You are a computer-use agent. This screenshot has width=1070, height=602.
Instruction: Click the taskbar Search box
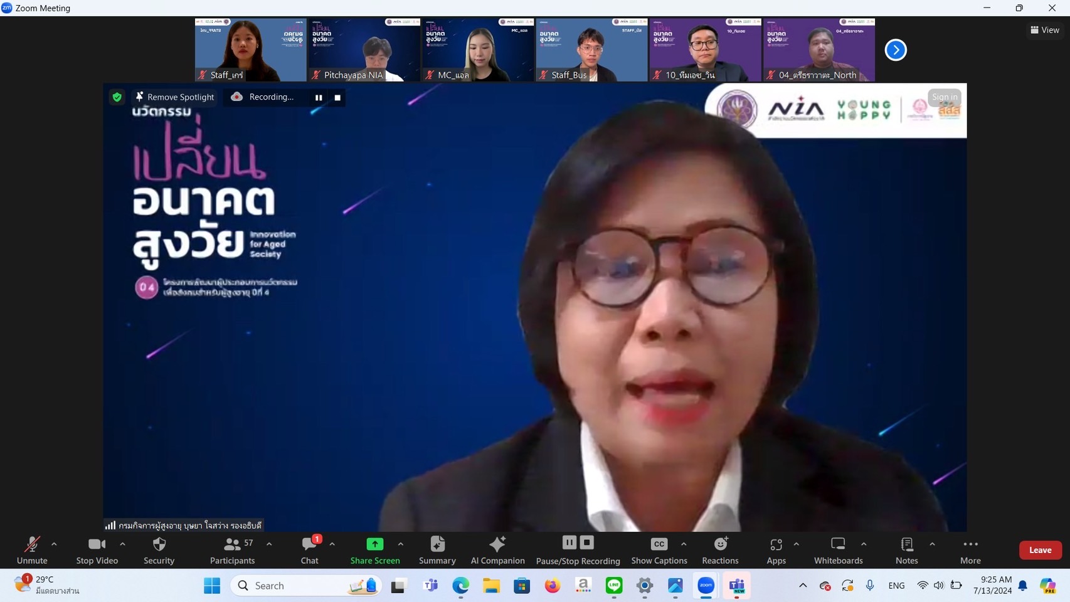click(306, 586)
